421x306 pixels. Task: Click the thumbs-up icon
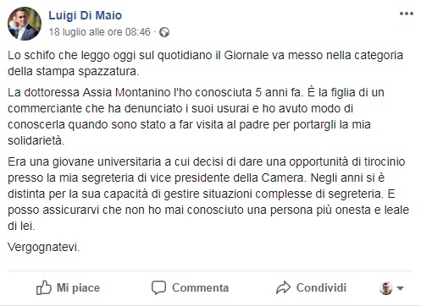pos(44,287)
